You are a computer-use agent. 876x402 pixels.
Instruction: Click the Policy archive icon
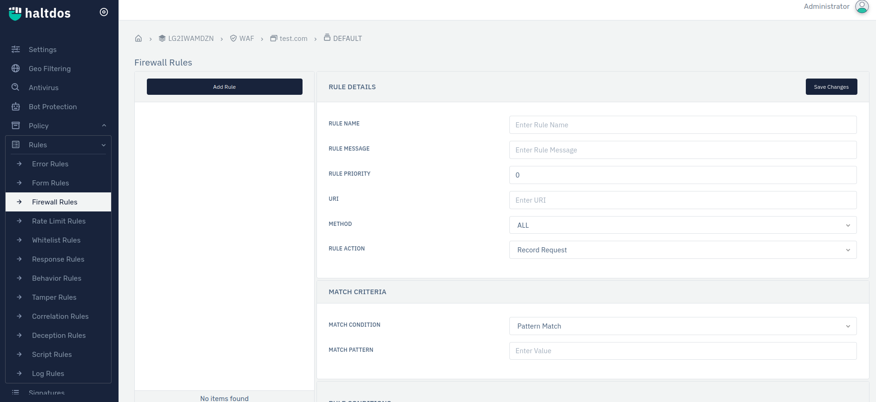pos(16,125)
